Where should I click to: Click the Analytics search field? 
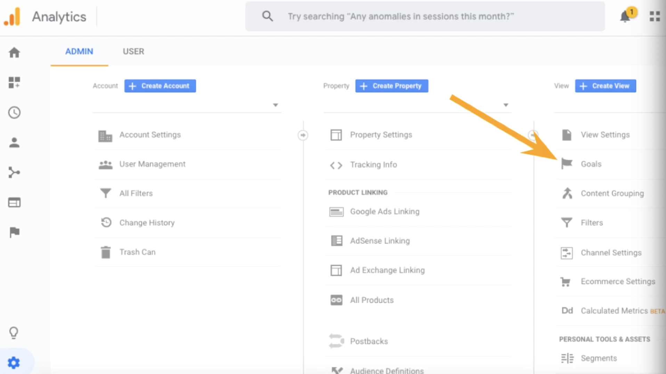click(x=425, y=16)
